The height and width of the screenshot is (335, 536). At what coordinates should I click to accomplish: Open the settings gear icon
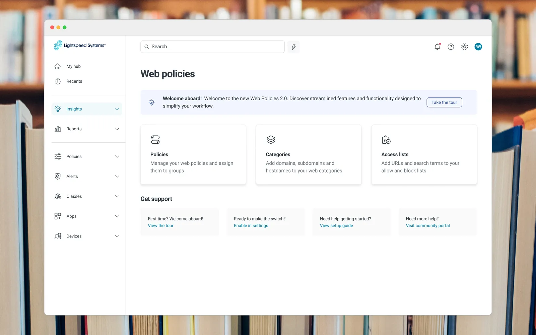464,47
